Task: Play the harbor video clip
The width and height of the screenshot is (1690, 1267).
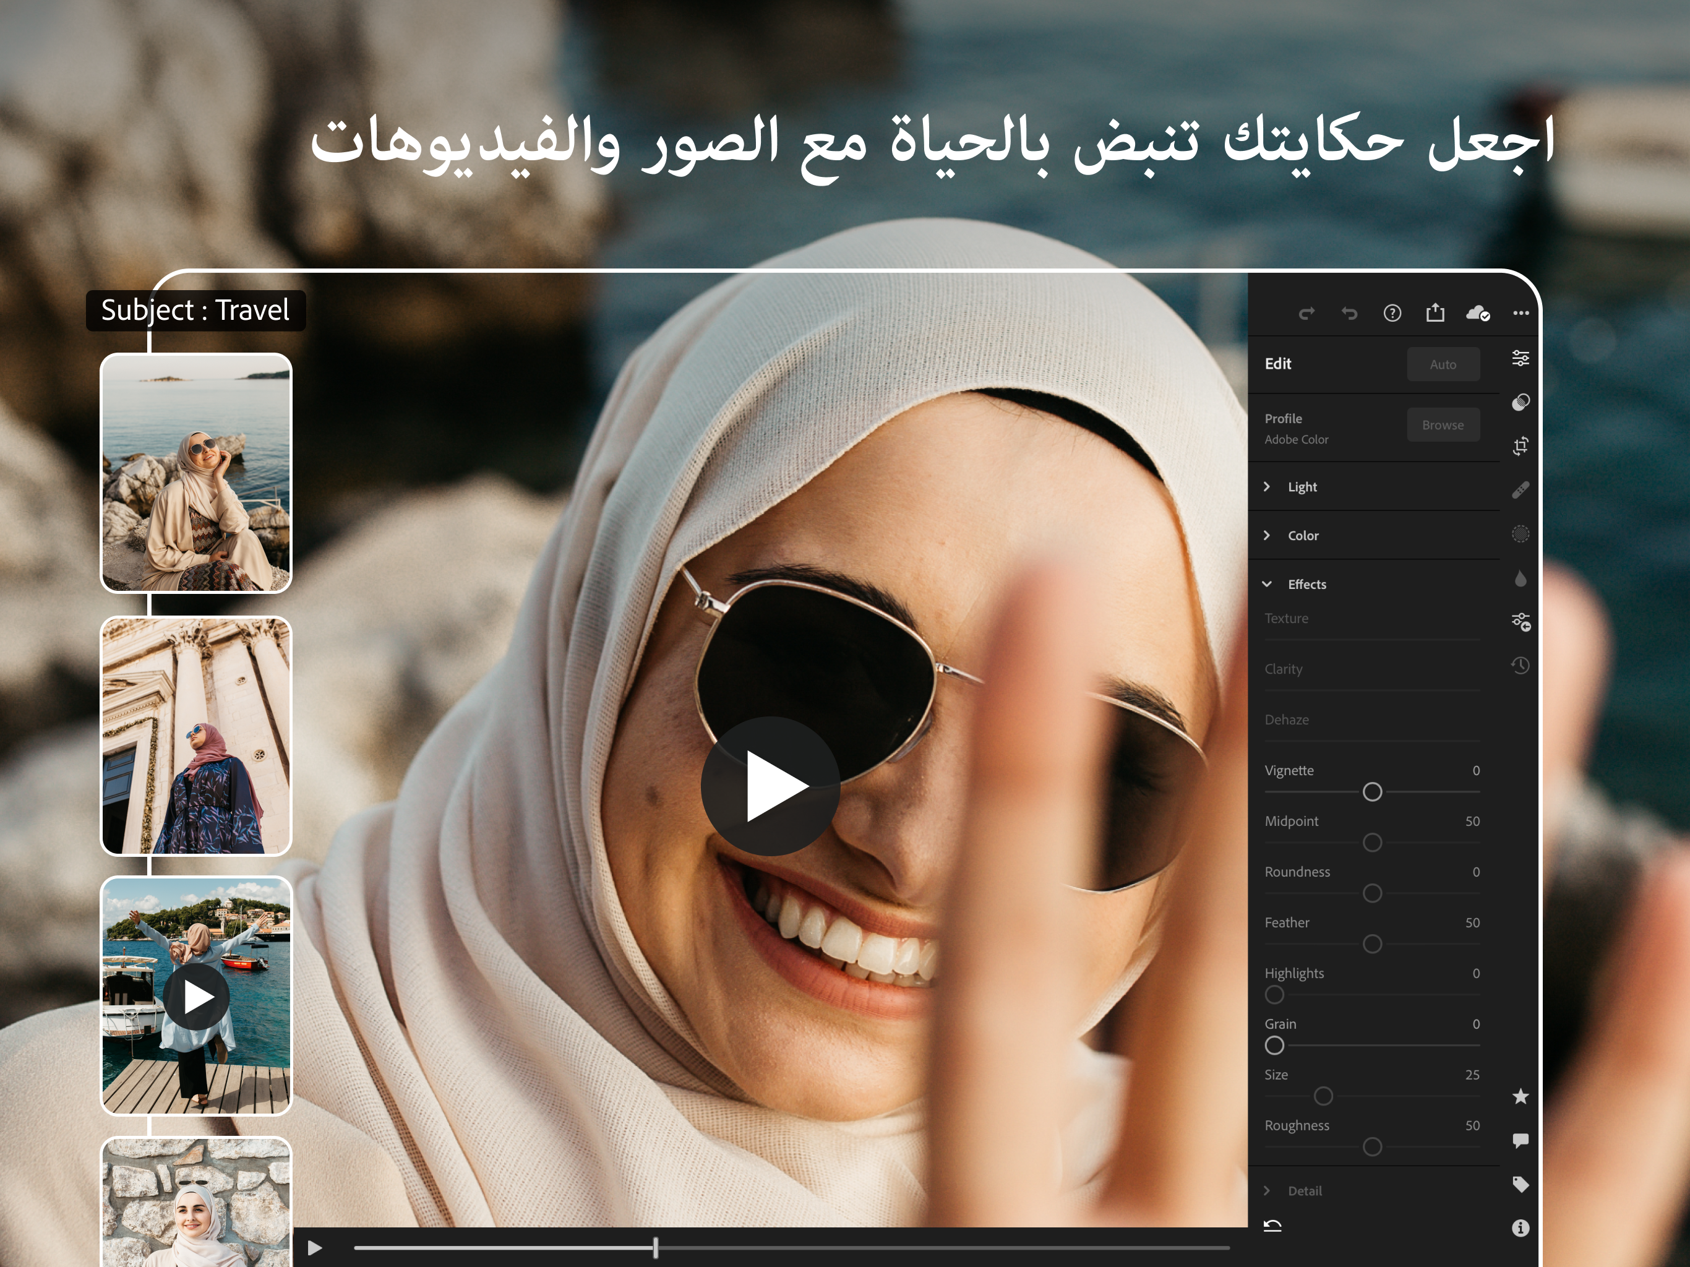Action: pos(195,994)
